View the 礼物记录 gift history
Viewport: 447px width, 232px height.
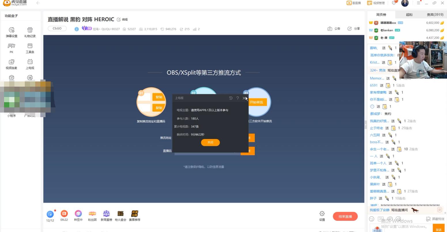coord(30,32)
